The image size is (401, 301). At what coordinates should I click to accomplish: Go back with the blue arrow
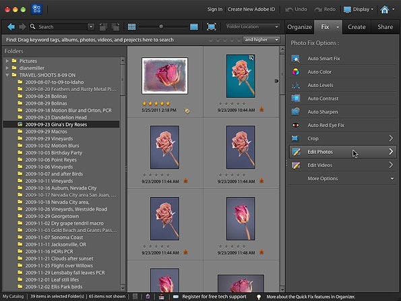[11, 26]
